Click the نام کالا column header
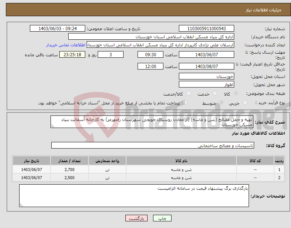This screenshot has height=228, width=291. click(181, 161)
